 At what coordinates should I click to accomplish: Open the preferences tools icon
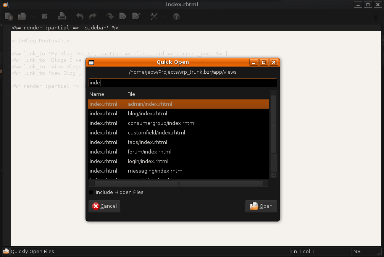(154, 16)
